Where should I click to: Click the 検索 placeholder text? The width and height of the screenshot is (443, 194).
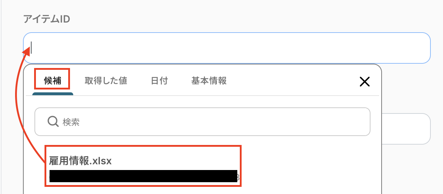71,122
